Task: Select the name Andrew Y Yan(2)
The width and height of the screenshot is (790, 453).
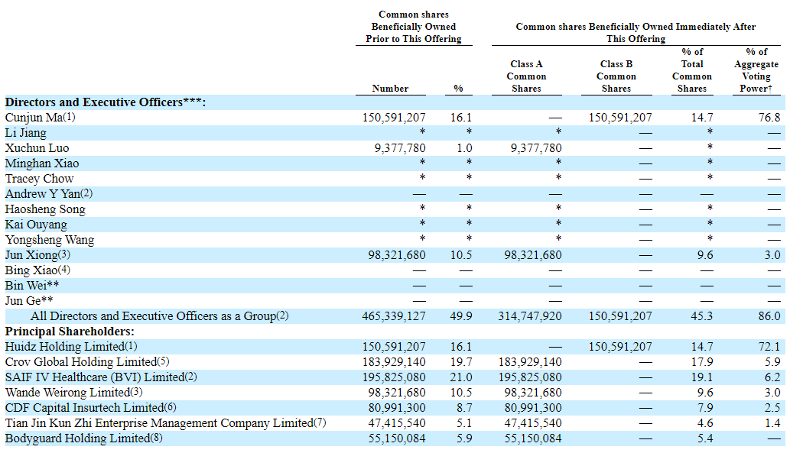Action: [x=49, y=194]
